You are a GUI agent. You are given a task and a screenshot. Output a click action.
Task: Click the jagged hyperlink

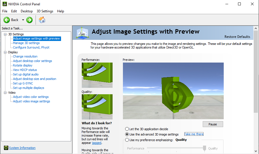tap(97, 143)
